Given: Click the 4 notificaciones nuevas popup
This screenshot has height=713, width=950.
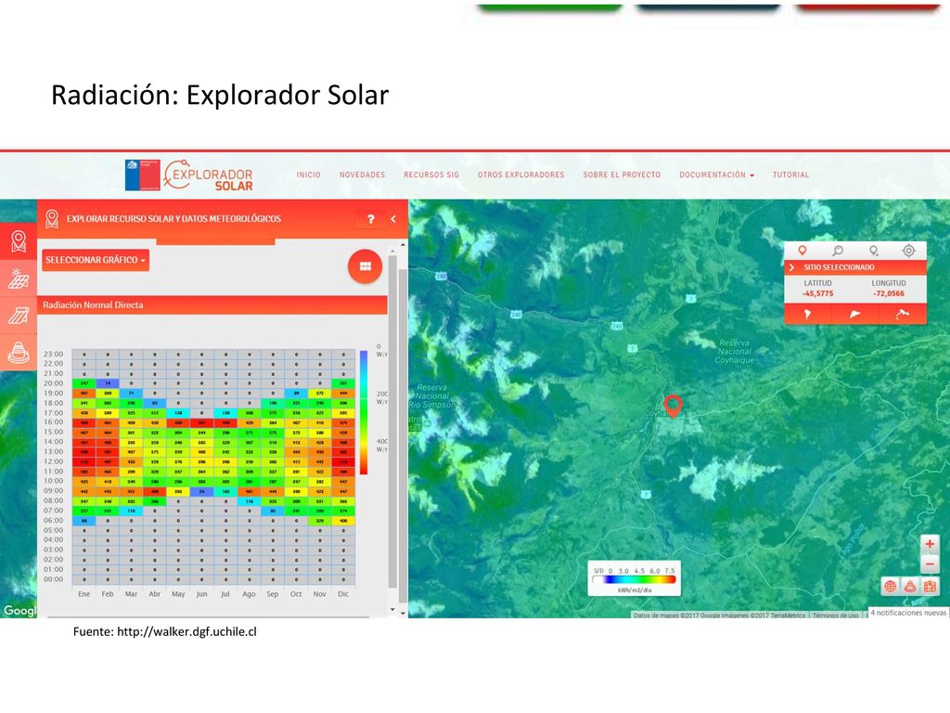Looking at the screenshot, I should 908,613.
